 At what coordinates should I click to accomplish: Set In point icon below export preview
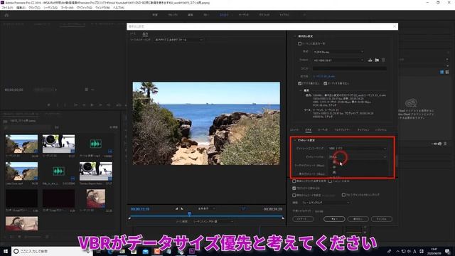point(176,208)
